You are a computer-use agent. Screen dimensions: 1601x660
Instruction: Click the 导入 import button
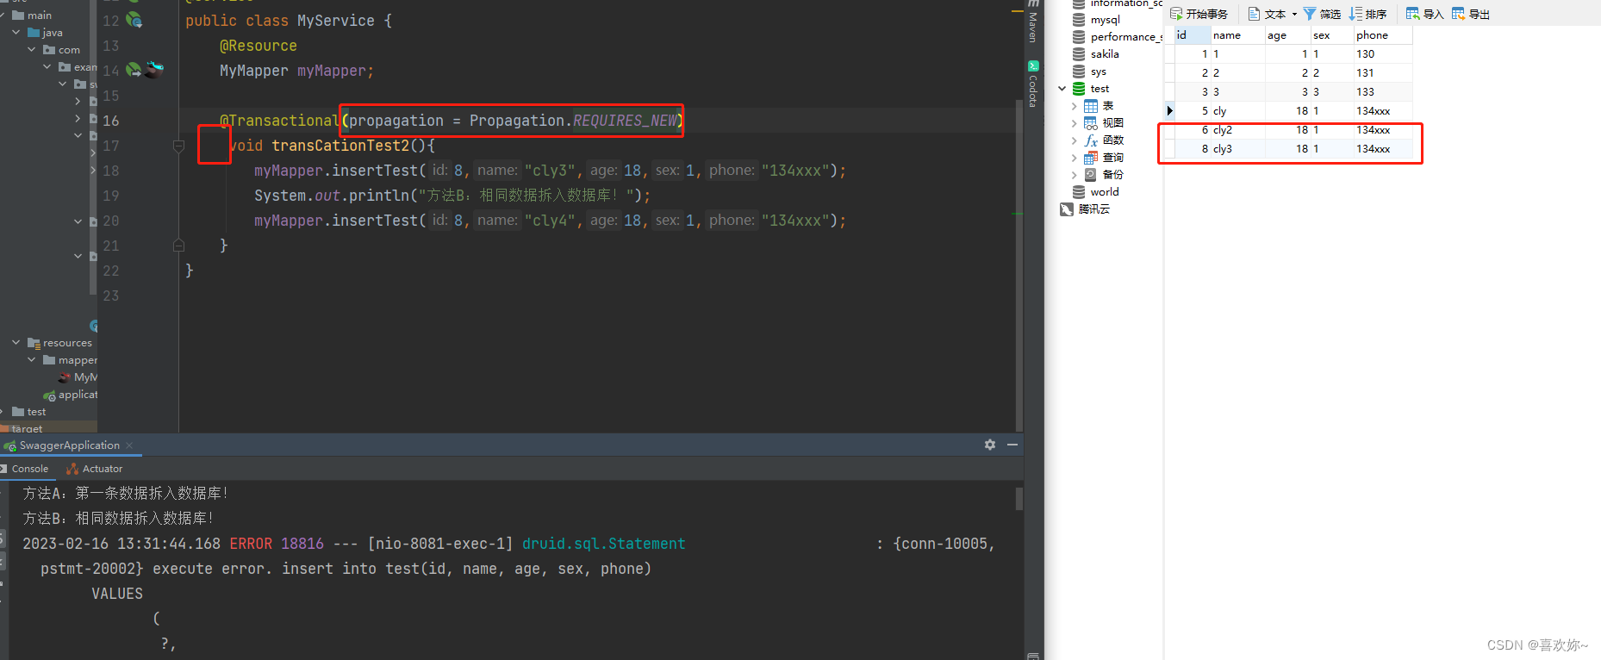(x=1424, y=14)
